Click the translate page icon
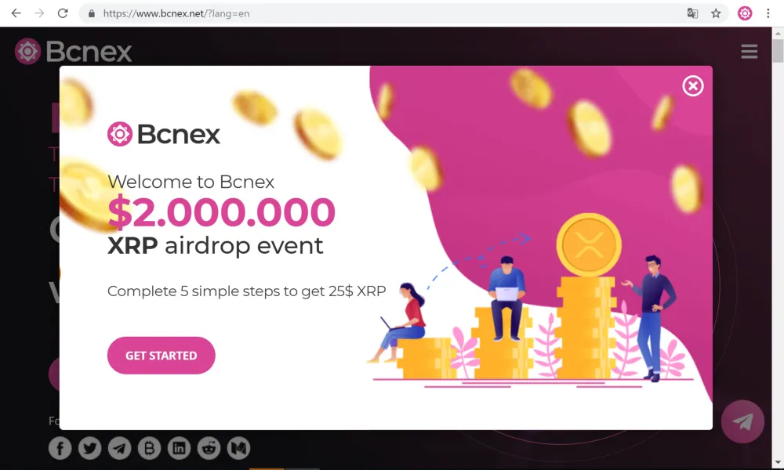This screenshot has height=470, width=784. tap(692, 13)
